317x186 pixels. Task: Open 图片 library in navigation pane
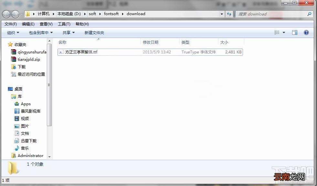25,126
